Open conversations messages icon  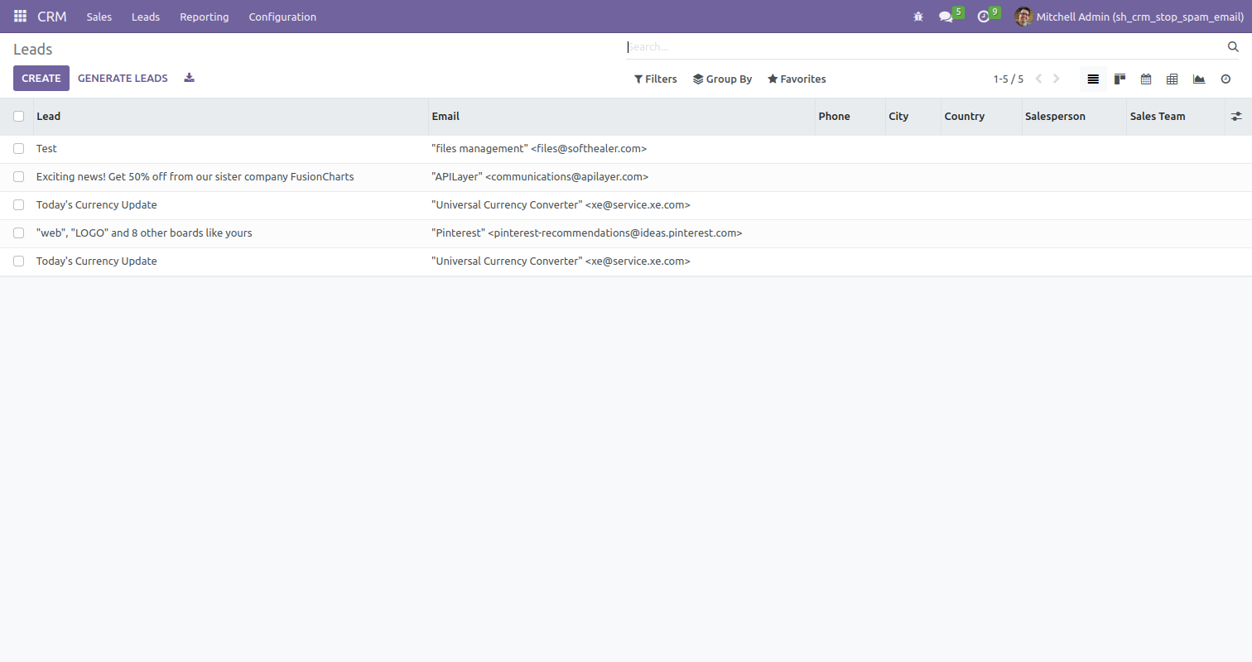[946, 17]
